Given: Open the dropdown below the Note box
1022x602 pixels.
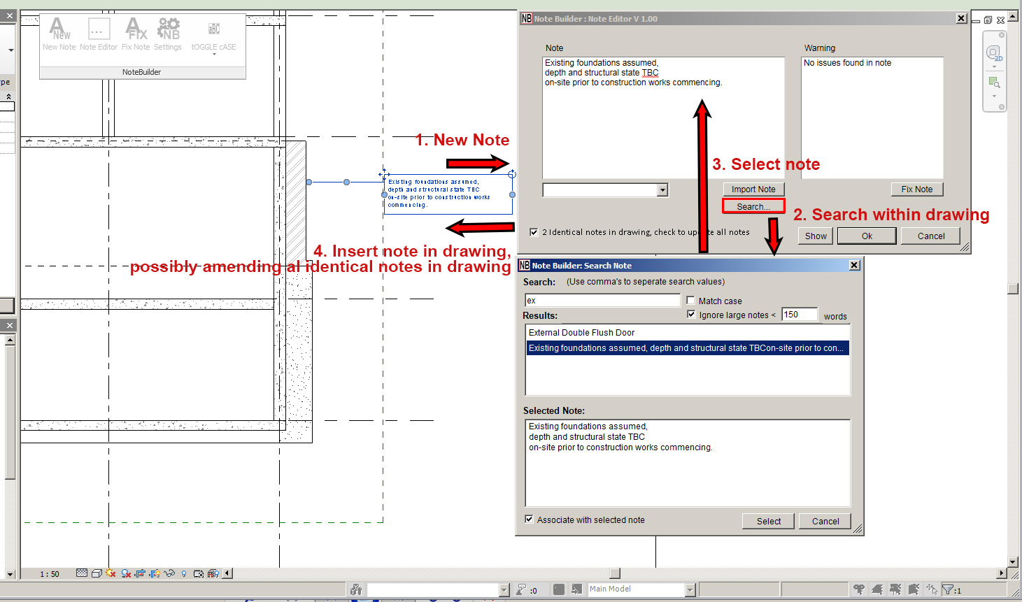Looking at the screenshot, I should 662,189.
